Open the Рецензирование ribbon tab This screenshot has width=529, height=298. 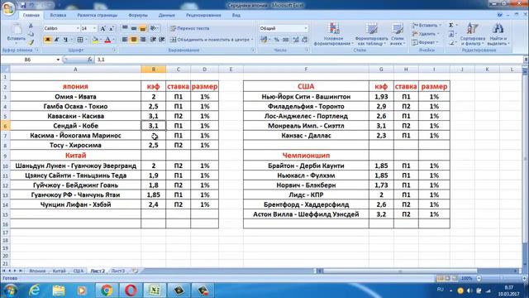[203, 15]
